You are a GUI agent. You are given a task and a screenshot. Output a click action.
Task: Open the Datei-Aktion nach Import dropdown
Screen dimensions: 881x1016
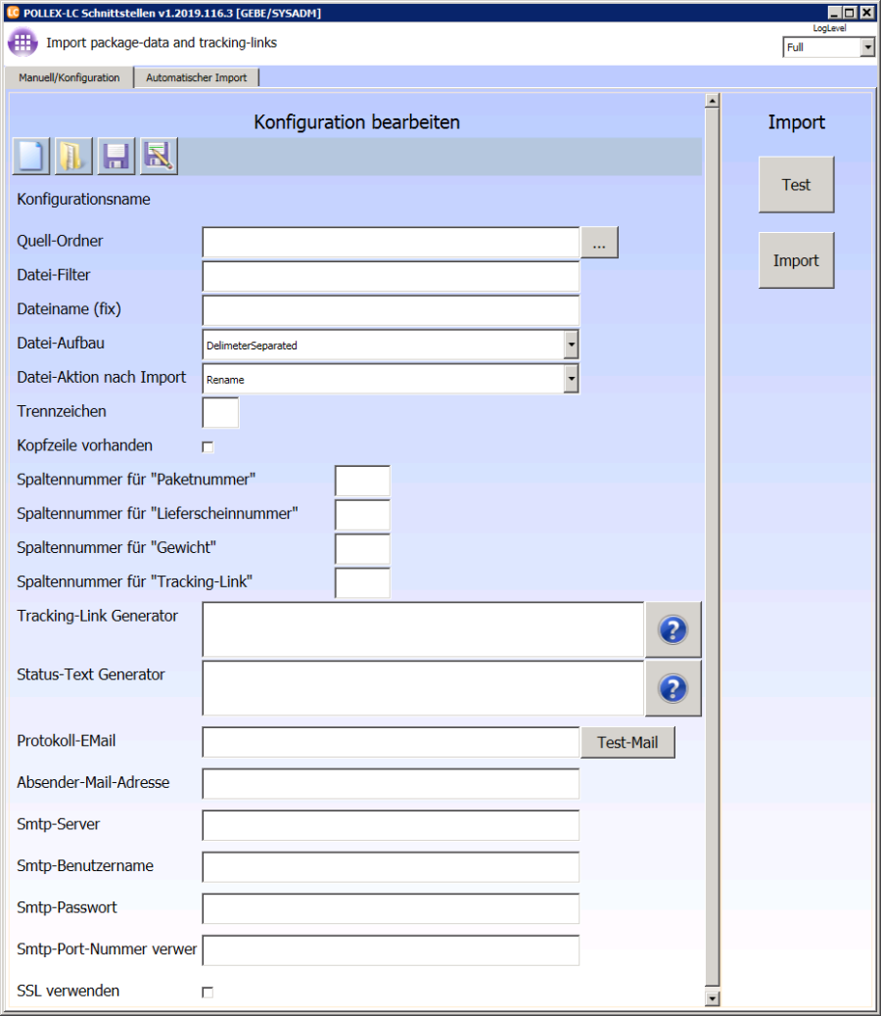tap(571, 379)
